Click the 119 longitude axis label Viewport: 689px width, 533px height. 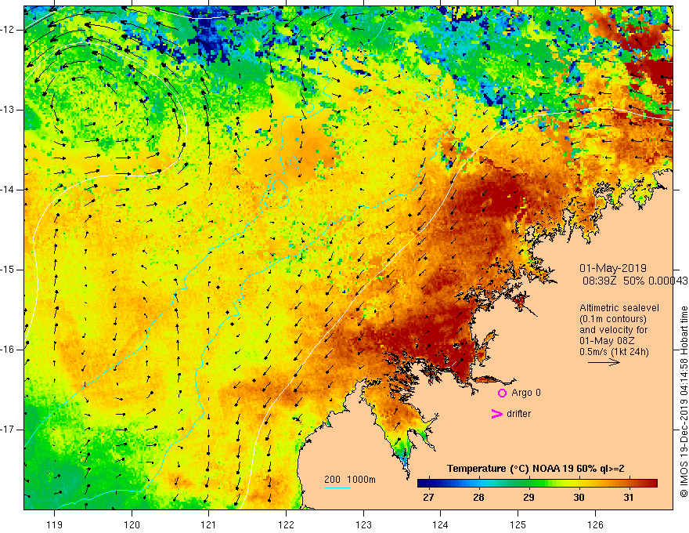click(x=55, y=524)
